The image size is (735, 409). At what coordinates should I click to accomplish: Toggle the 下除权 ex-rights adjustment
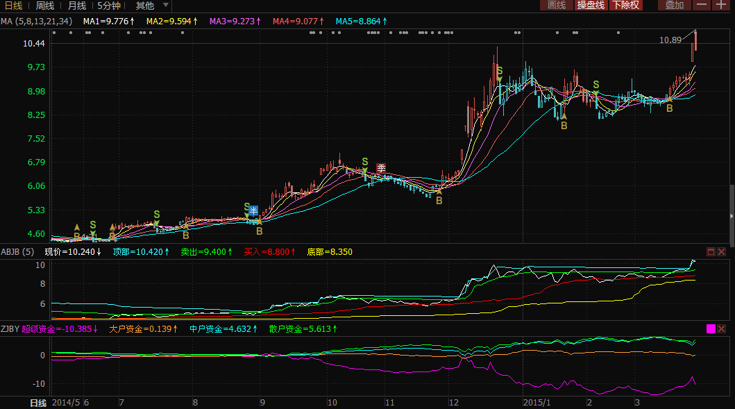point(626,6)
